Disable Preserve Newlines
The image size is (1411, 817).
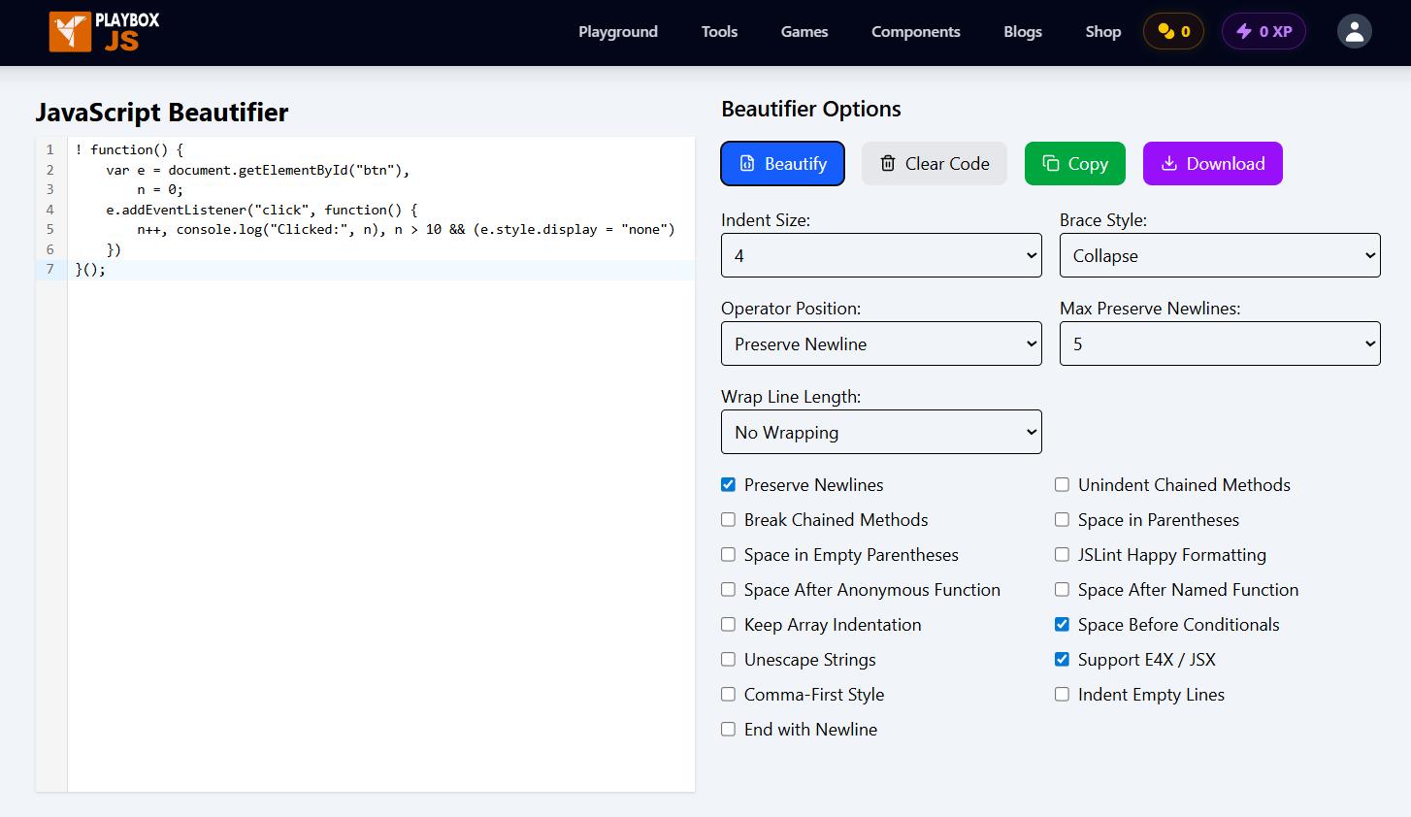[x=728, y=484]
